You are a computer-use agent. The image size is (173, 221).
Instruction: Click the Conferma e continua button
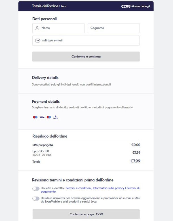[86, 57]
